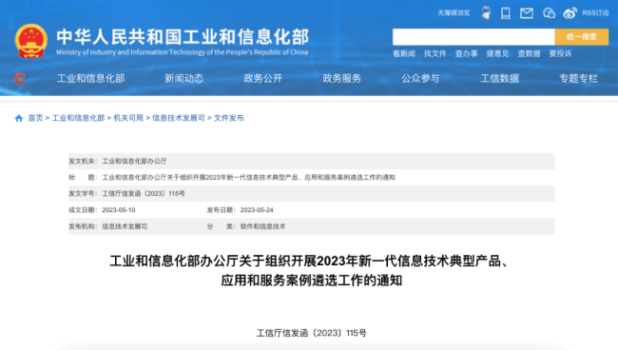
Task: Click the 中华人民共和国工业和信息化部 site title
Action: [x=183, y=37]
